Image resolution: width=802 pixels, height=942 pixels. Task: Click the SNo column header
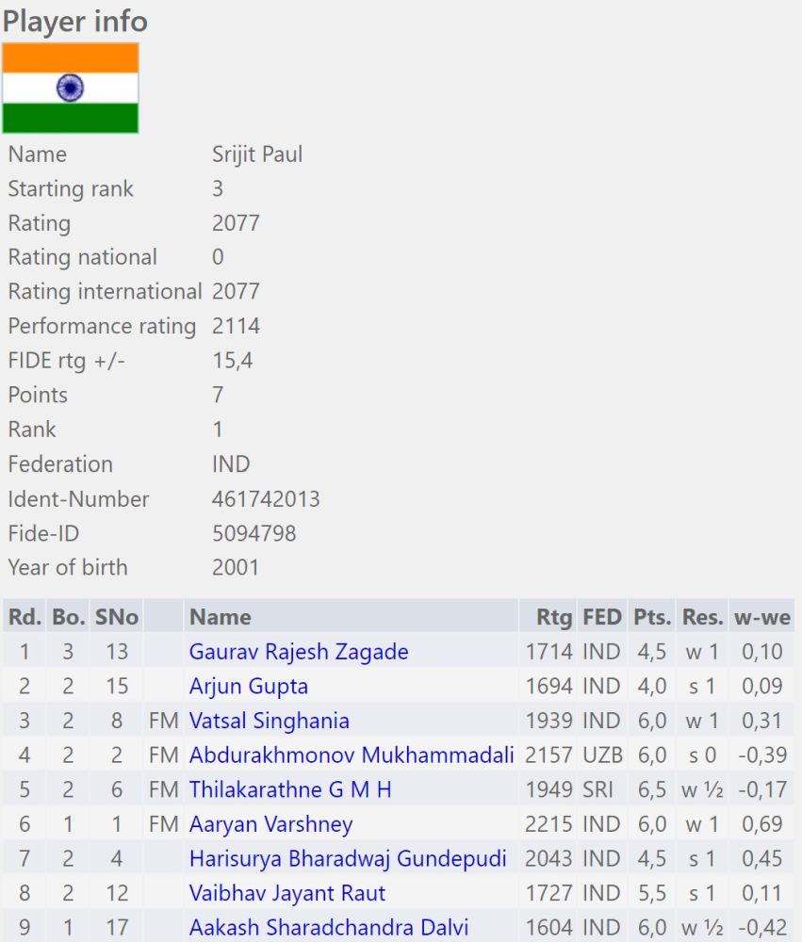[117, 616]
